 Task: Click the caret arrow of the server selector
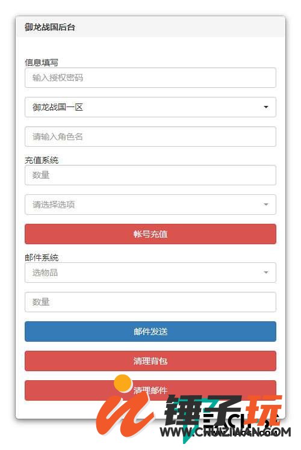pyautogui.click(x=266, y=107)
